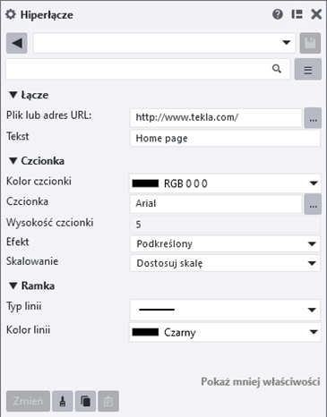Click the gear icon beside the Hiperłącze title

[11, 14]
